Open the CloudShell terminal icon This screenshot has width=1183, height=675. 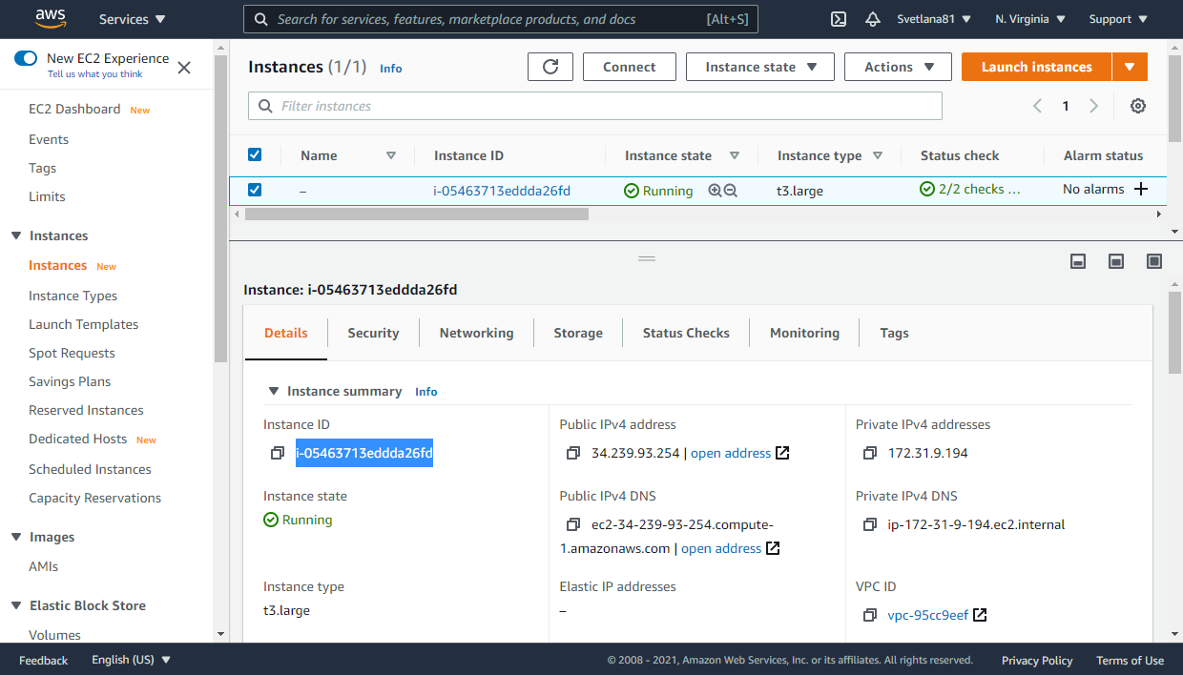[839, 19]
